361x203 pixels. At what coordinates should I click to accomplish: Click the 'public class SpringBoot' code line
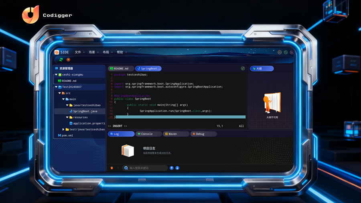point(132,99)
